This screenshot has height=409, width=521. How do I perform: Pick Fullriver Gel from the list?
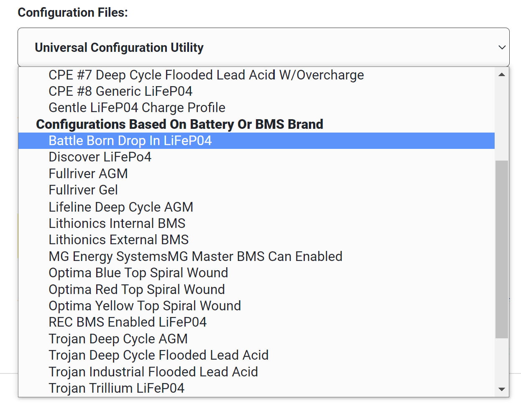click(x=256, y=190)
